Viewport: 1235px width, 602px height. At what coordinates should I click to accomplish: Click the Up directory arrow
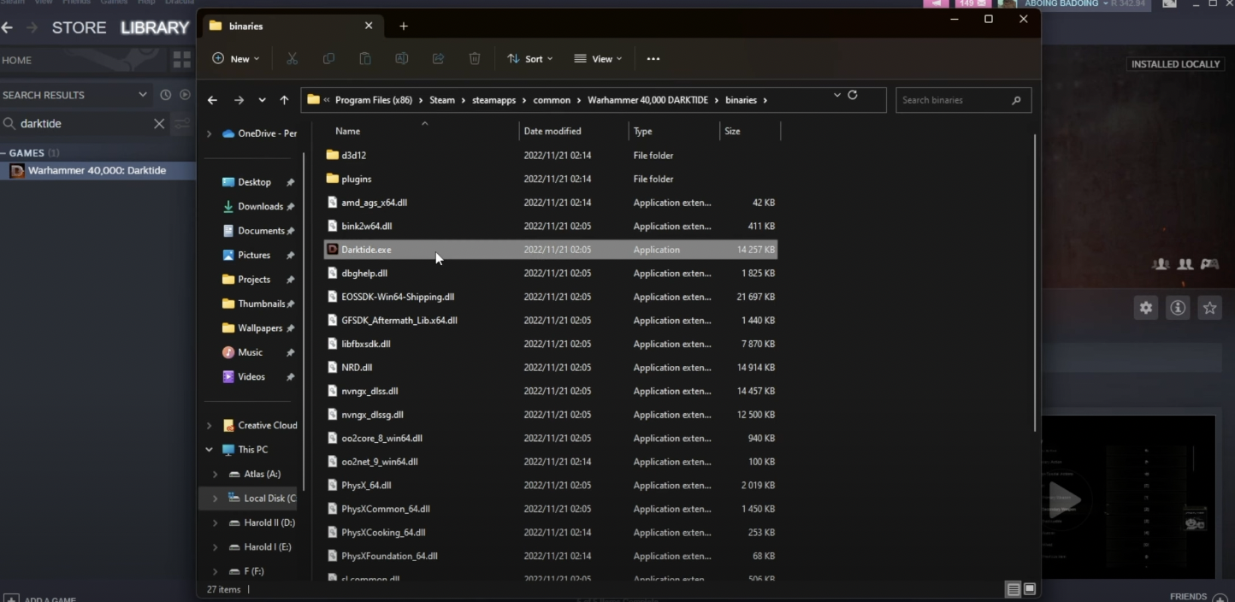click(284, 100)
